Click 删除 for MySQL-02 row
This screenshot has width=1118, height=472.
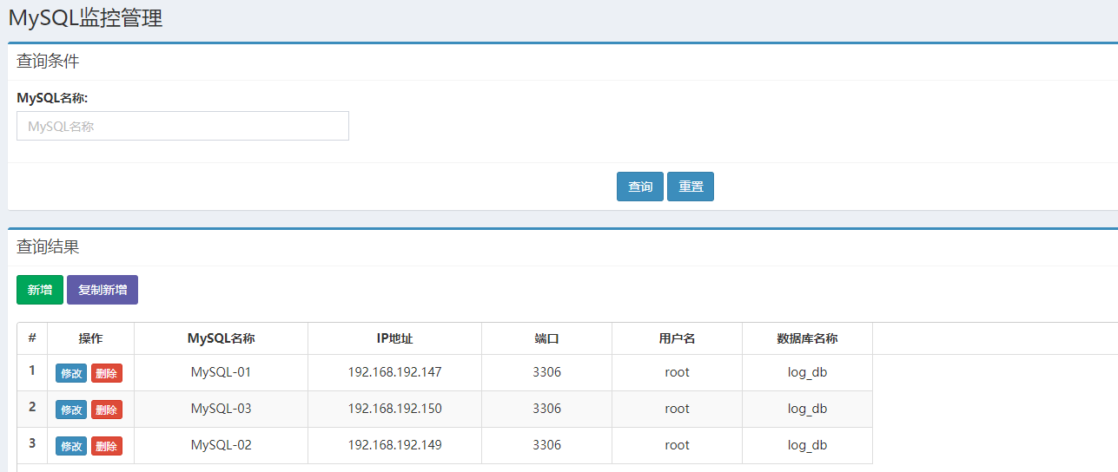click(107, 446)
